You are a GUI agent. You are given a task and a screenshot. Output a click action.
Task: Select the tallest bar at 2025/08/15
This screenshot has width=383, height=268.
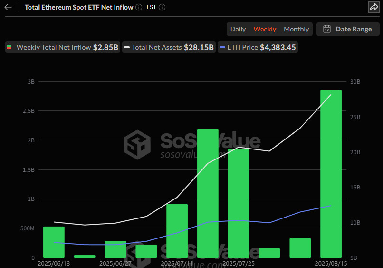click(331, 174)
